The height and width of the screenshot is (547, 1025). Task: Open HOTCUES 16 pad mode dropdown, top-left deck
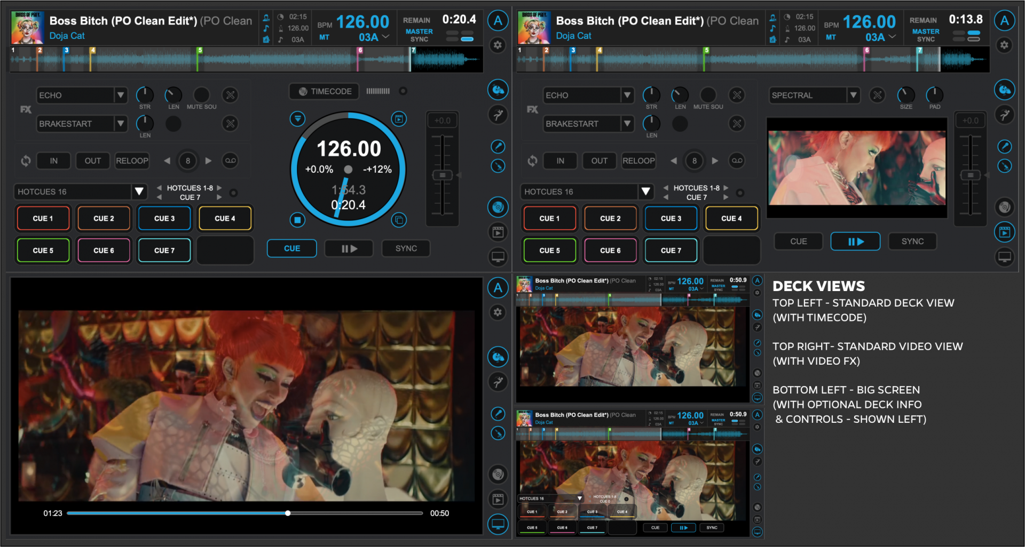pyautogui.click(x=139, y=191)
